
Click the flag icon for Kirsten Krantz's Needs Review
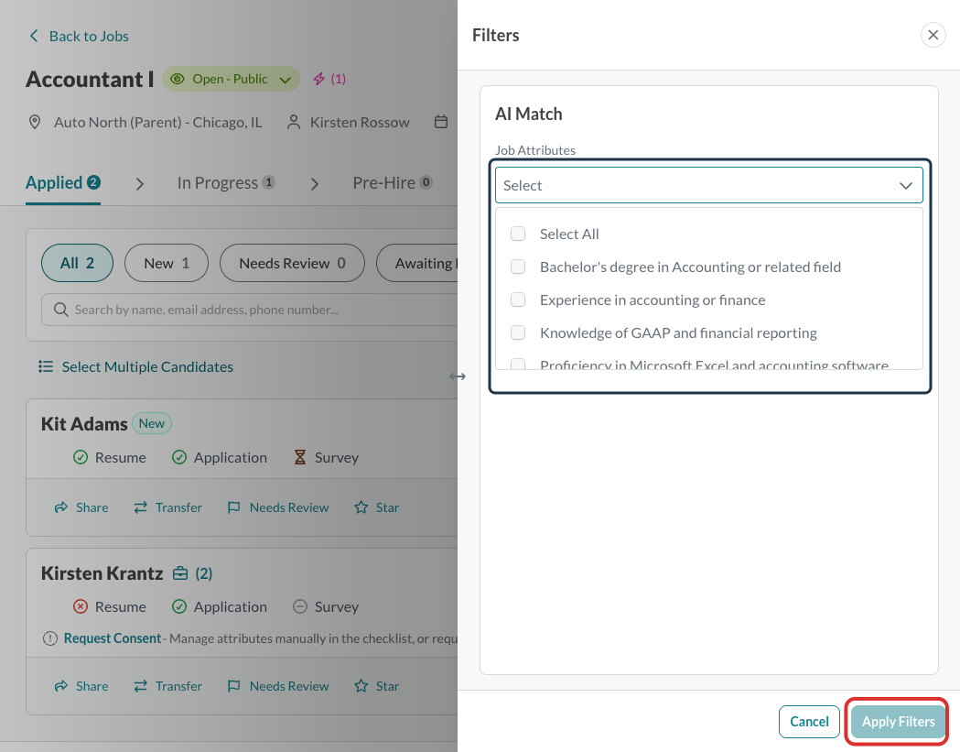click(x=234, y=686)
